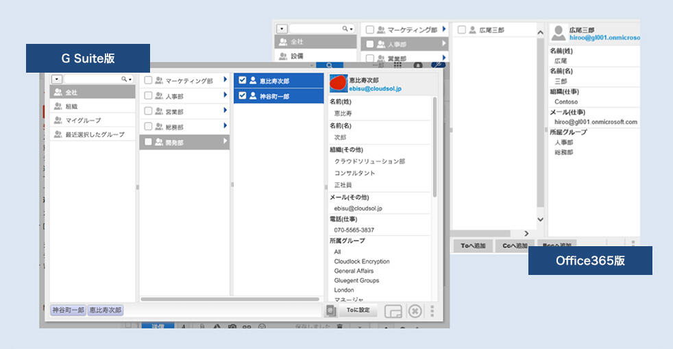The image size is (673, 349).
Task: Click 総務部 group icon in G Suite window
Action: tap(159, 127)
